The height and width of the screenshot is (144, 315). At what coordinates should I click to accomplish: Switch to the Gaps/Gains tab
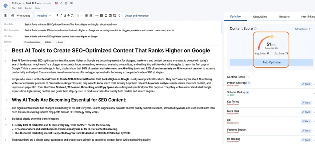tap(260, 17)
